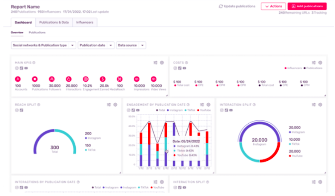Viewport: 335px width, 196px height.
Task: Expand the Data source dropdown
Action: click(x=131, y=45)
